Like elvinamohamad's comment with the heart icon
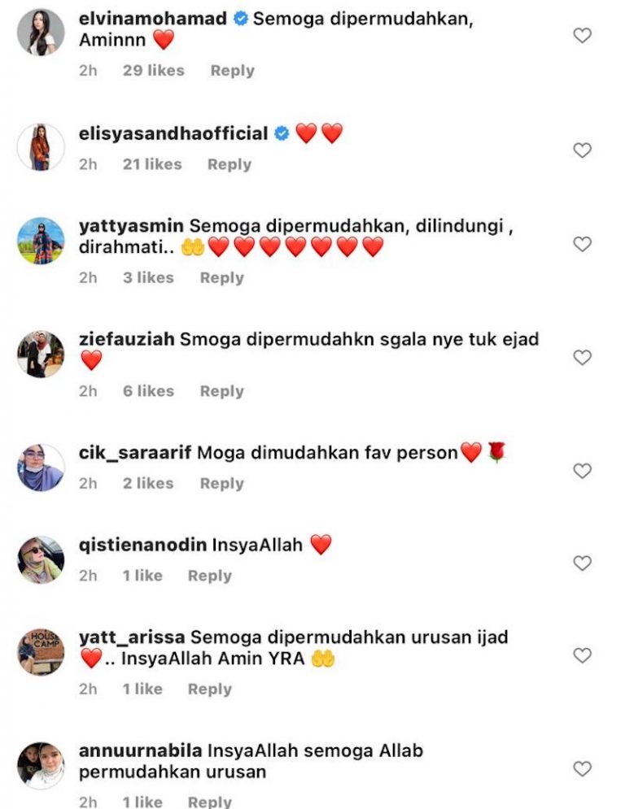Viewport: 625px width, 809px height. coord(582,35)
